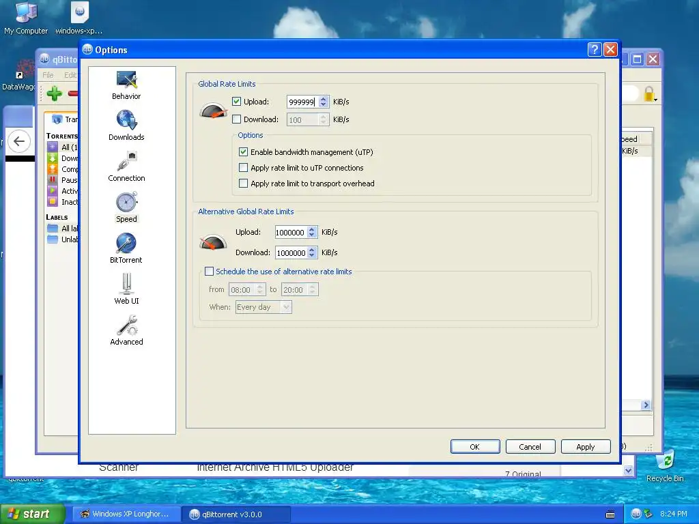Open the Advanced options page

[x=126, y=330]
